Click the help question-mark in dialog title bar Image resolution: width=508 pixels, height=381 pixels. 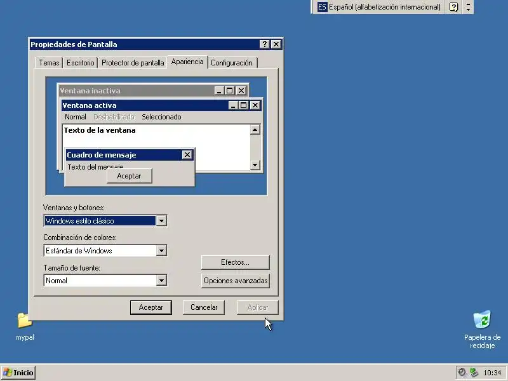(x=265, y=44)
